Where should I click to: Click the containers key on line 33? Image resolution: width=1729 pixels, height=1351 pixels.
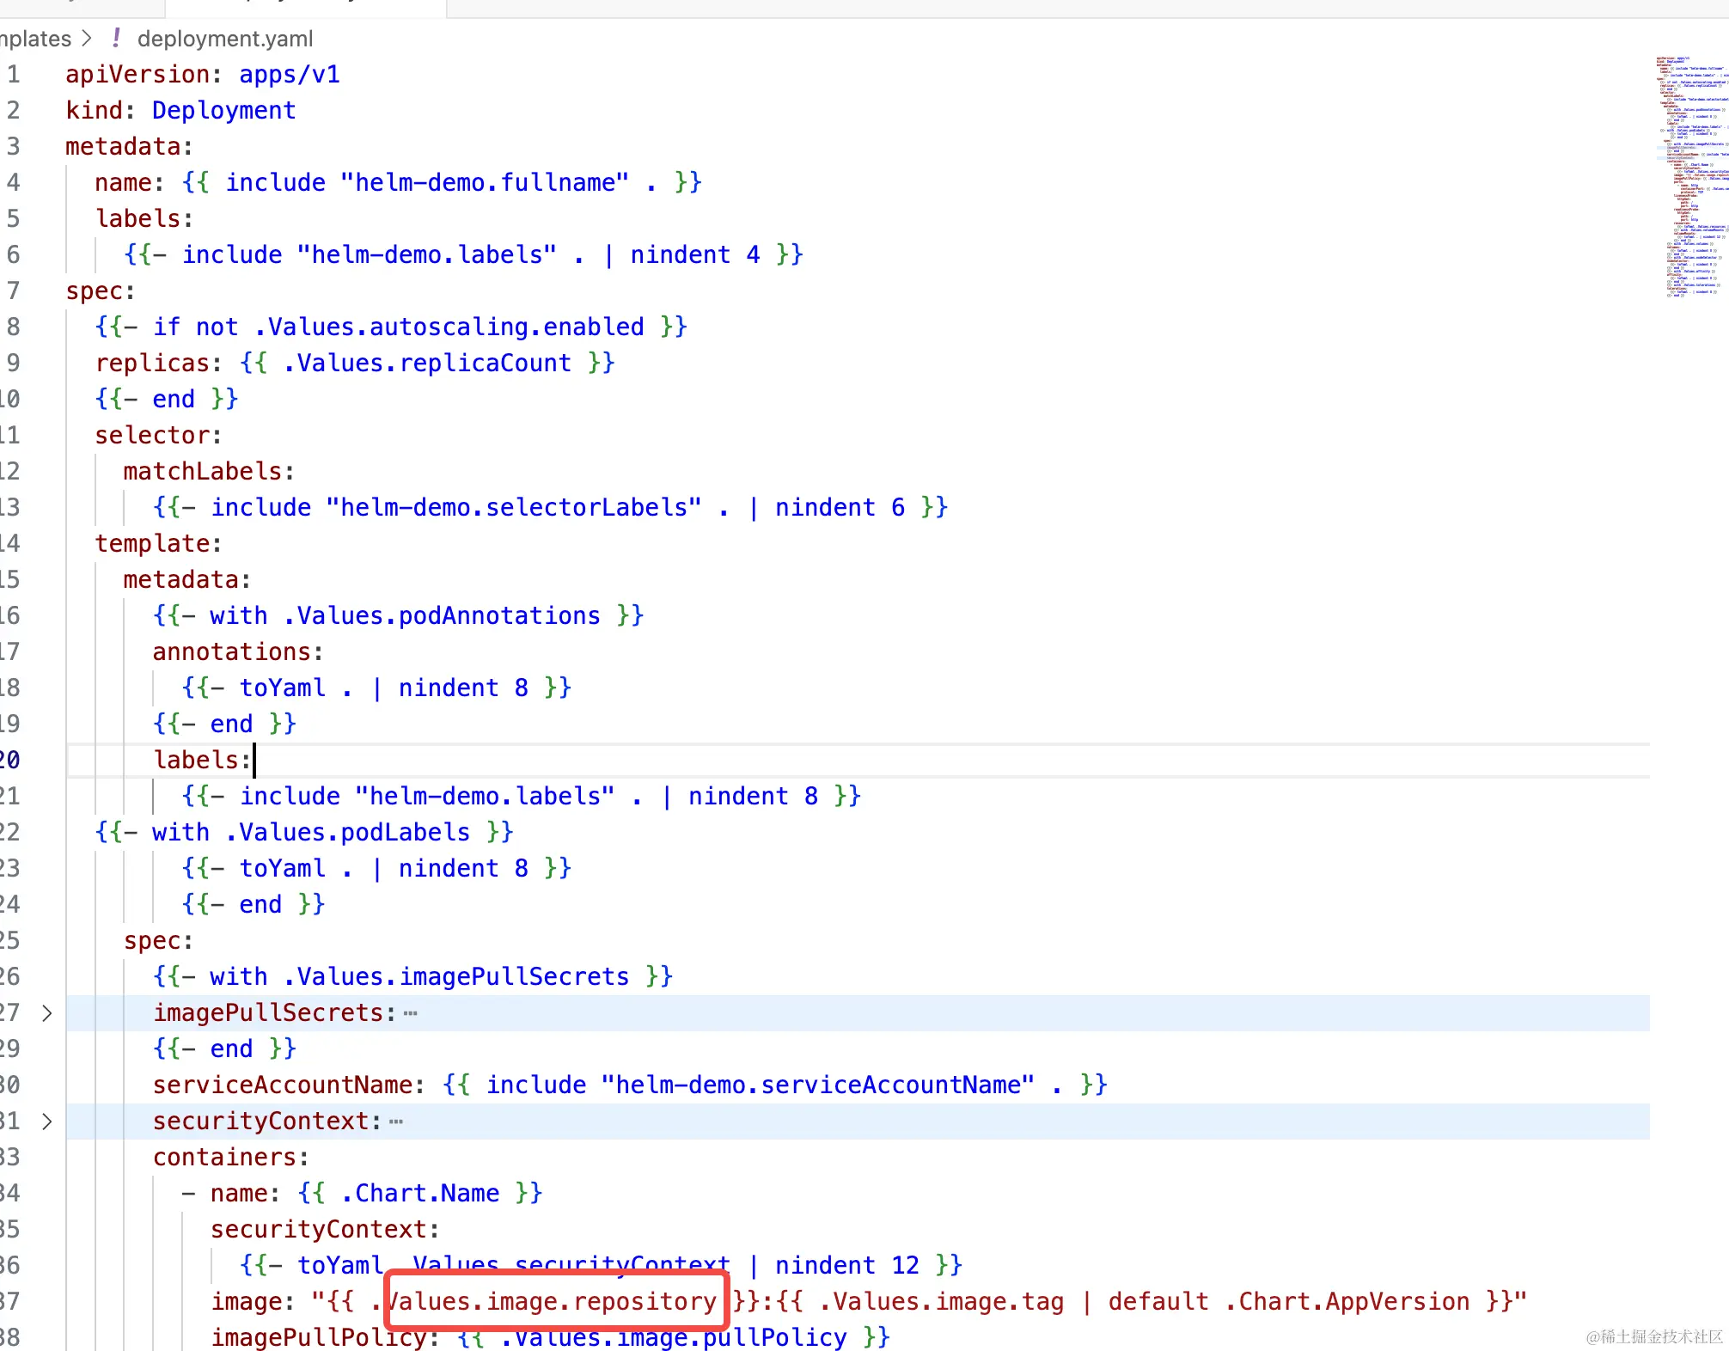[x=225, y=1157]
